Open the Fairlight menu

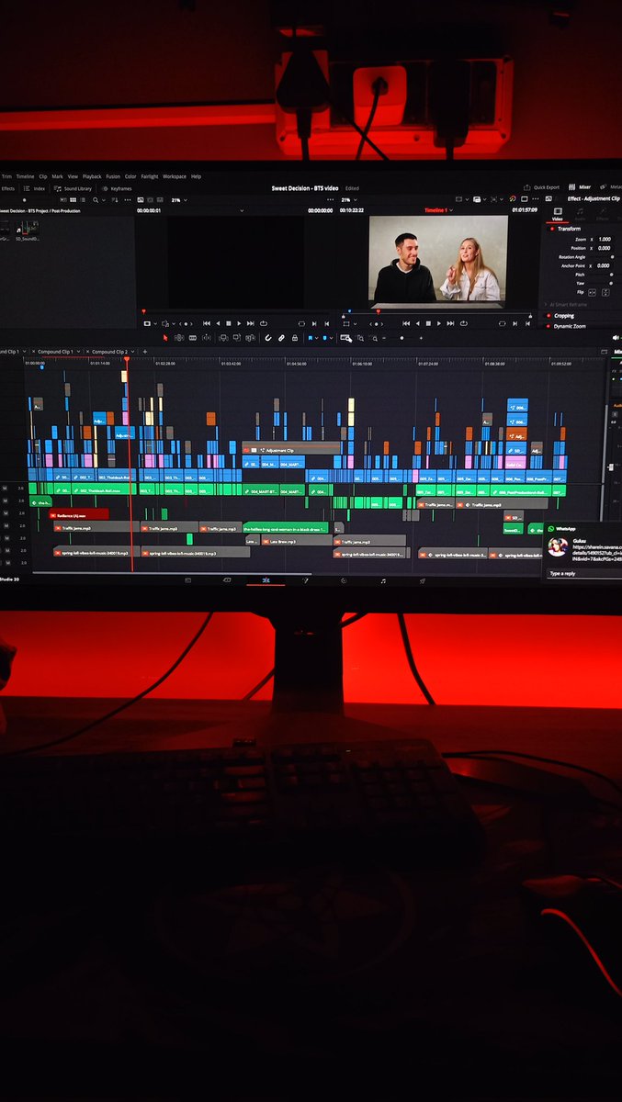coord(150,176)
